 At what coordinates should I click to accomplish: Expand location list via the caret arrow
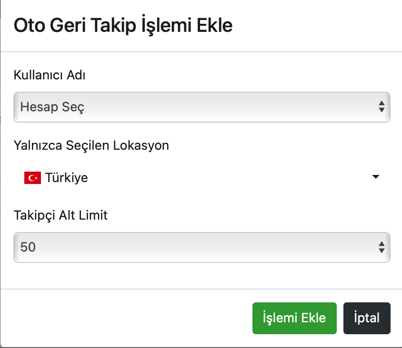pos(376,176)
